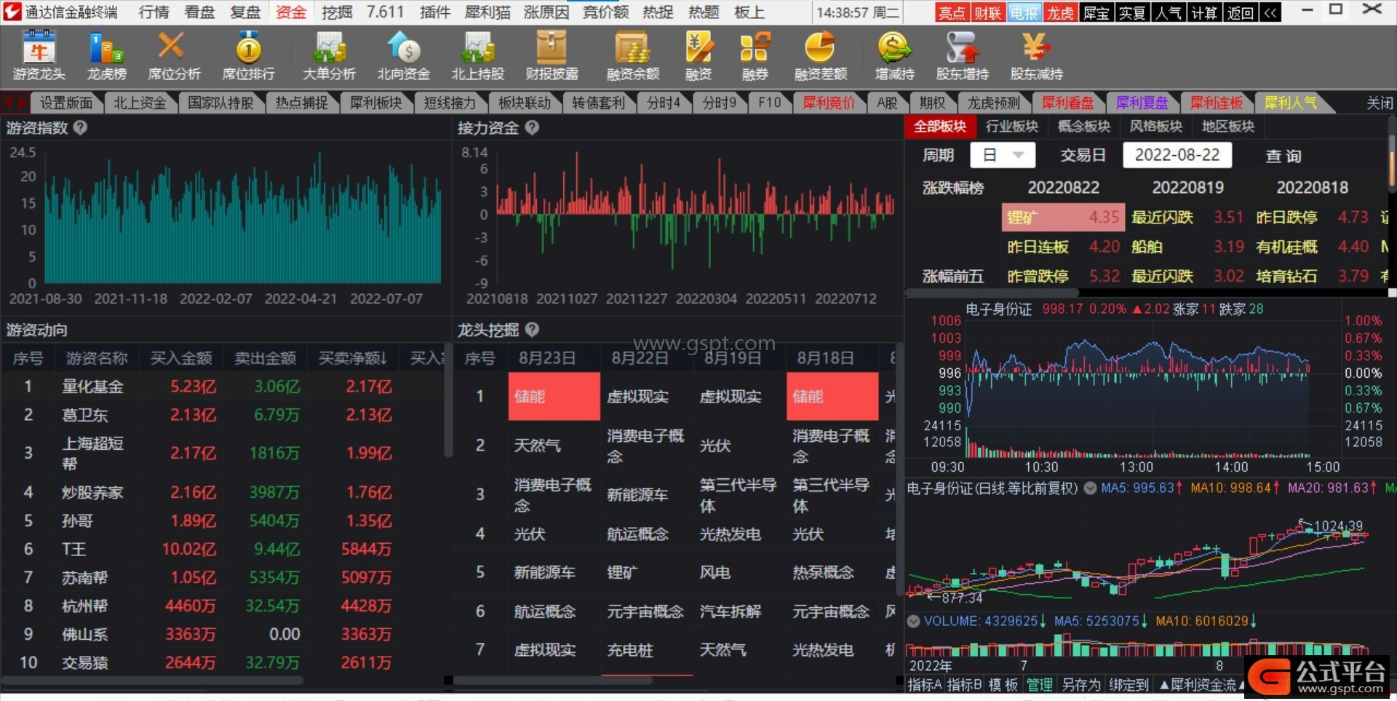This screenshot has width=1397, height=701.
Task: Click the 游资动向 table horizontal scrollbar
Action: pos(153,681)
